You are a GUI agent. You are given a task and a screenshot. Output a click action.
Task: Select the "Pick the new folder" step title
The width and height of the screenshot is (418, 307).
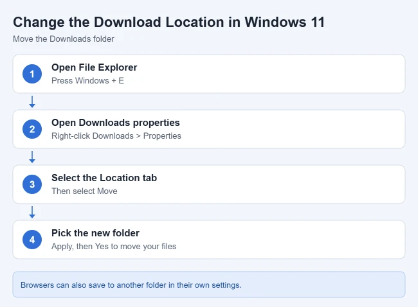pos(95,233)
